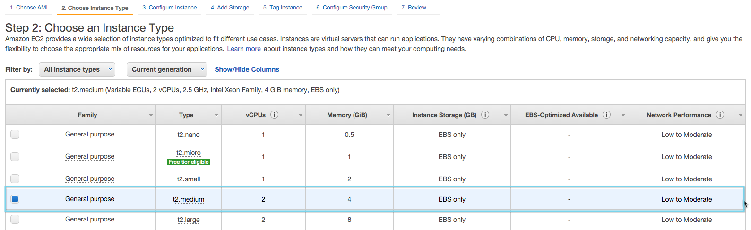Viewport: 751px width, 230px height.
Task: Click sort arrow in Type column header
Action: tap(216, 115)
